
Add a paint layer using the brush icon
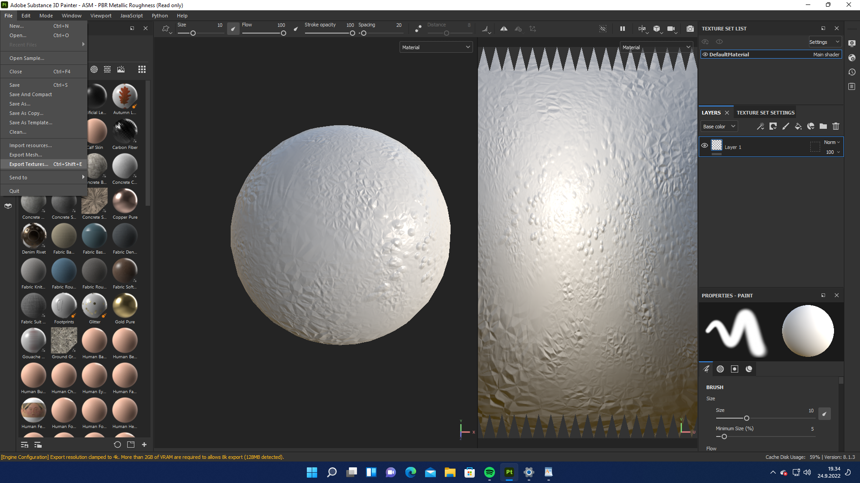click(x=785, y=126)
